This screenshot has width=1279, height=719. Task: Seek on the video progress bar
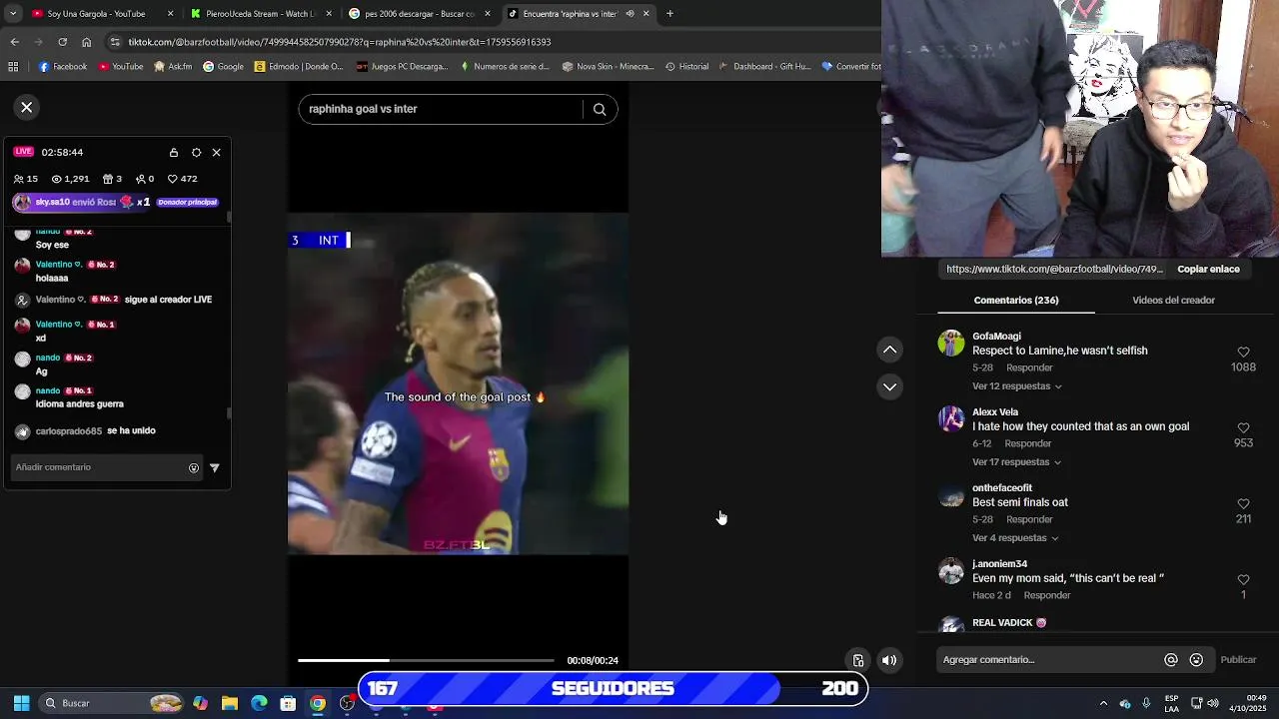coord(426,660)
